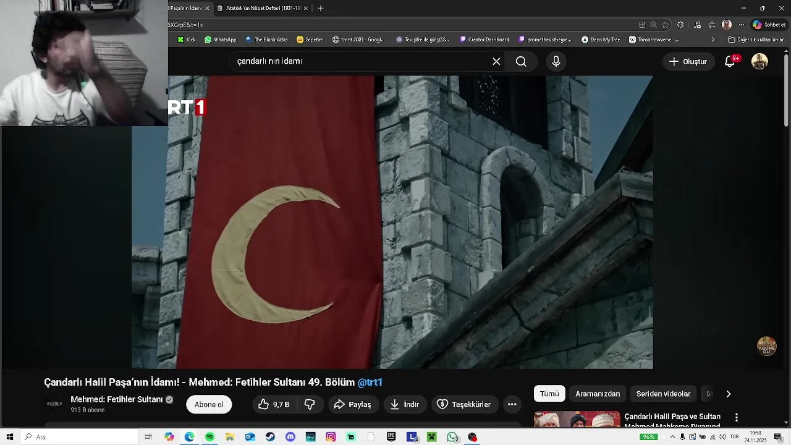Open Steam from the taskbar

coord(270,437)
